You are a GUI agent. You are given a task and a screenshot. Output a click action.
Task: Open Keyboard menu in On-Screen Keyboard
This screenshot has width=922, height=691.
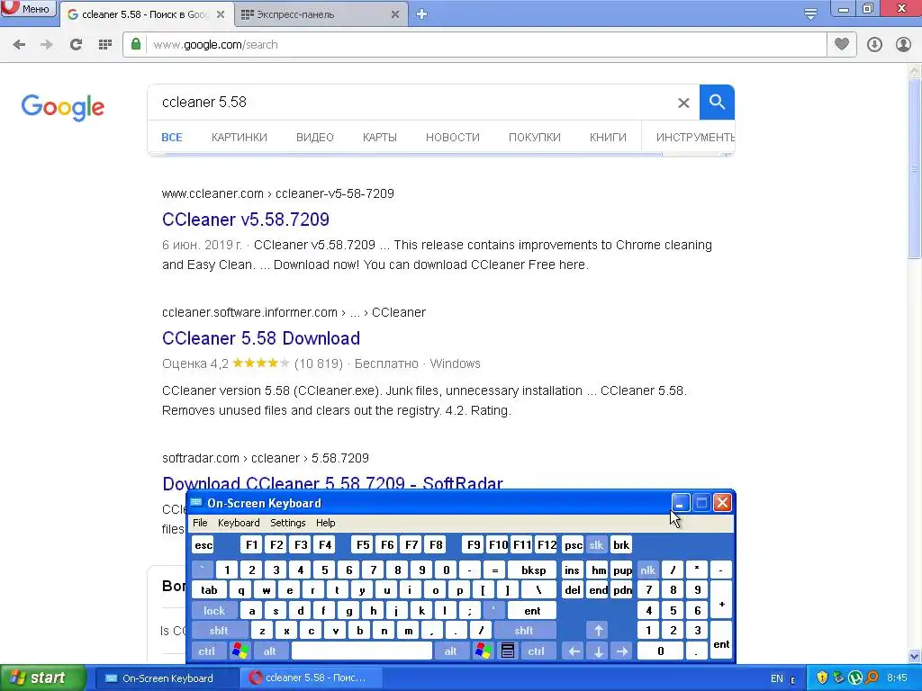coord(239,523)
